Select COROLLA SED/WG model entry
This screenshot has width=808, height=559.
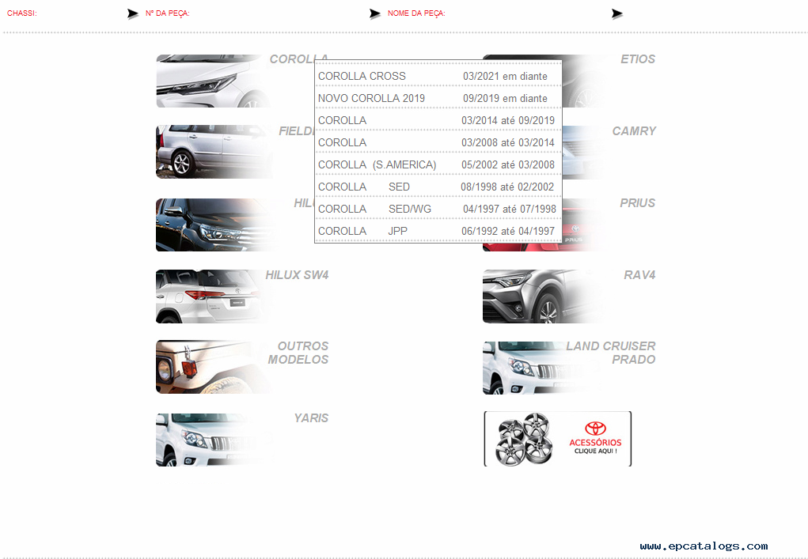[x=437, y=209]
